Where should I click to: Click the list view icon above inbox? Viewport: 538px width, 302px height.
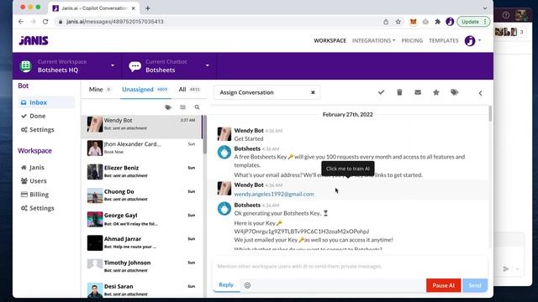[182, 107]
